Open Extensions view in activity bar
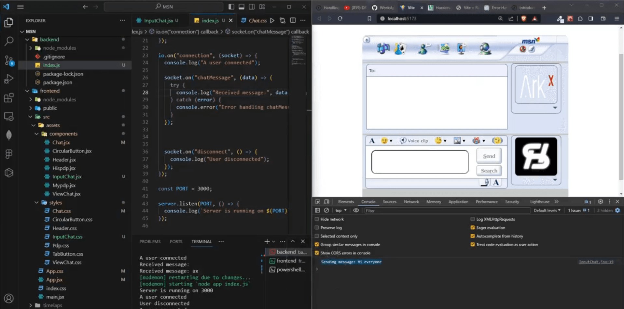 (x=9, y=98)
